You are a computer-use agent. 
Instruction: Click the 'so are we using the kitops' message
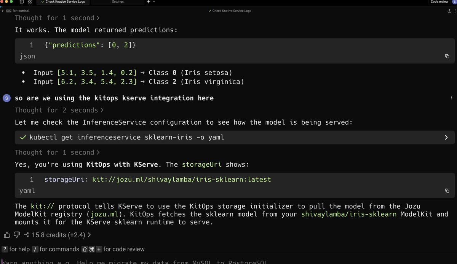114,98
